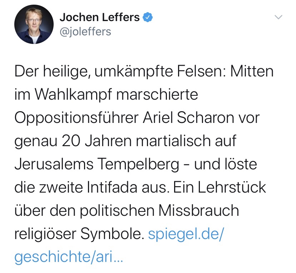
Task: Click the blue verified badge
Action: coord(147,17)
